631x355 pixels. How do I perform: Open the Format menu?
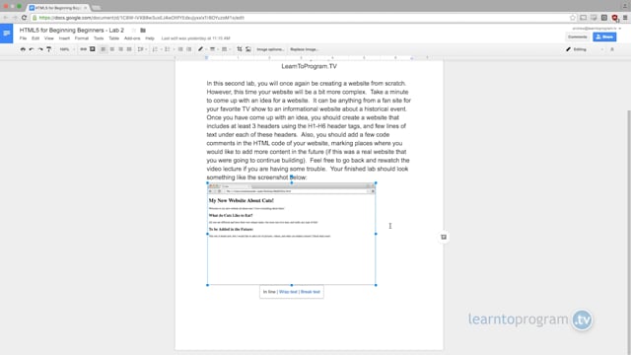click(81, 38)
